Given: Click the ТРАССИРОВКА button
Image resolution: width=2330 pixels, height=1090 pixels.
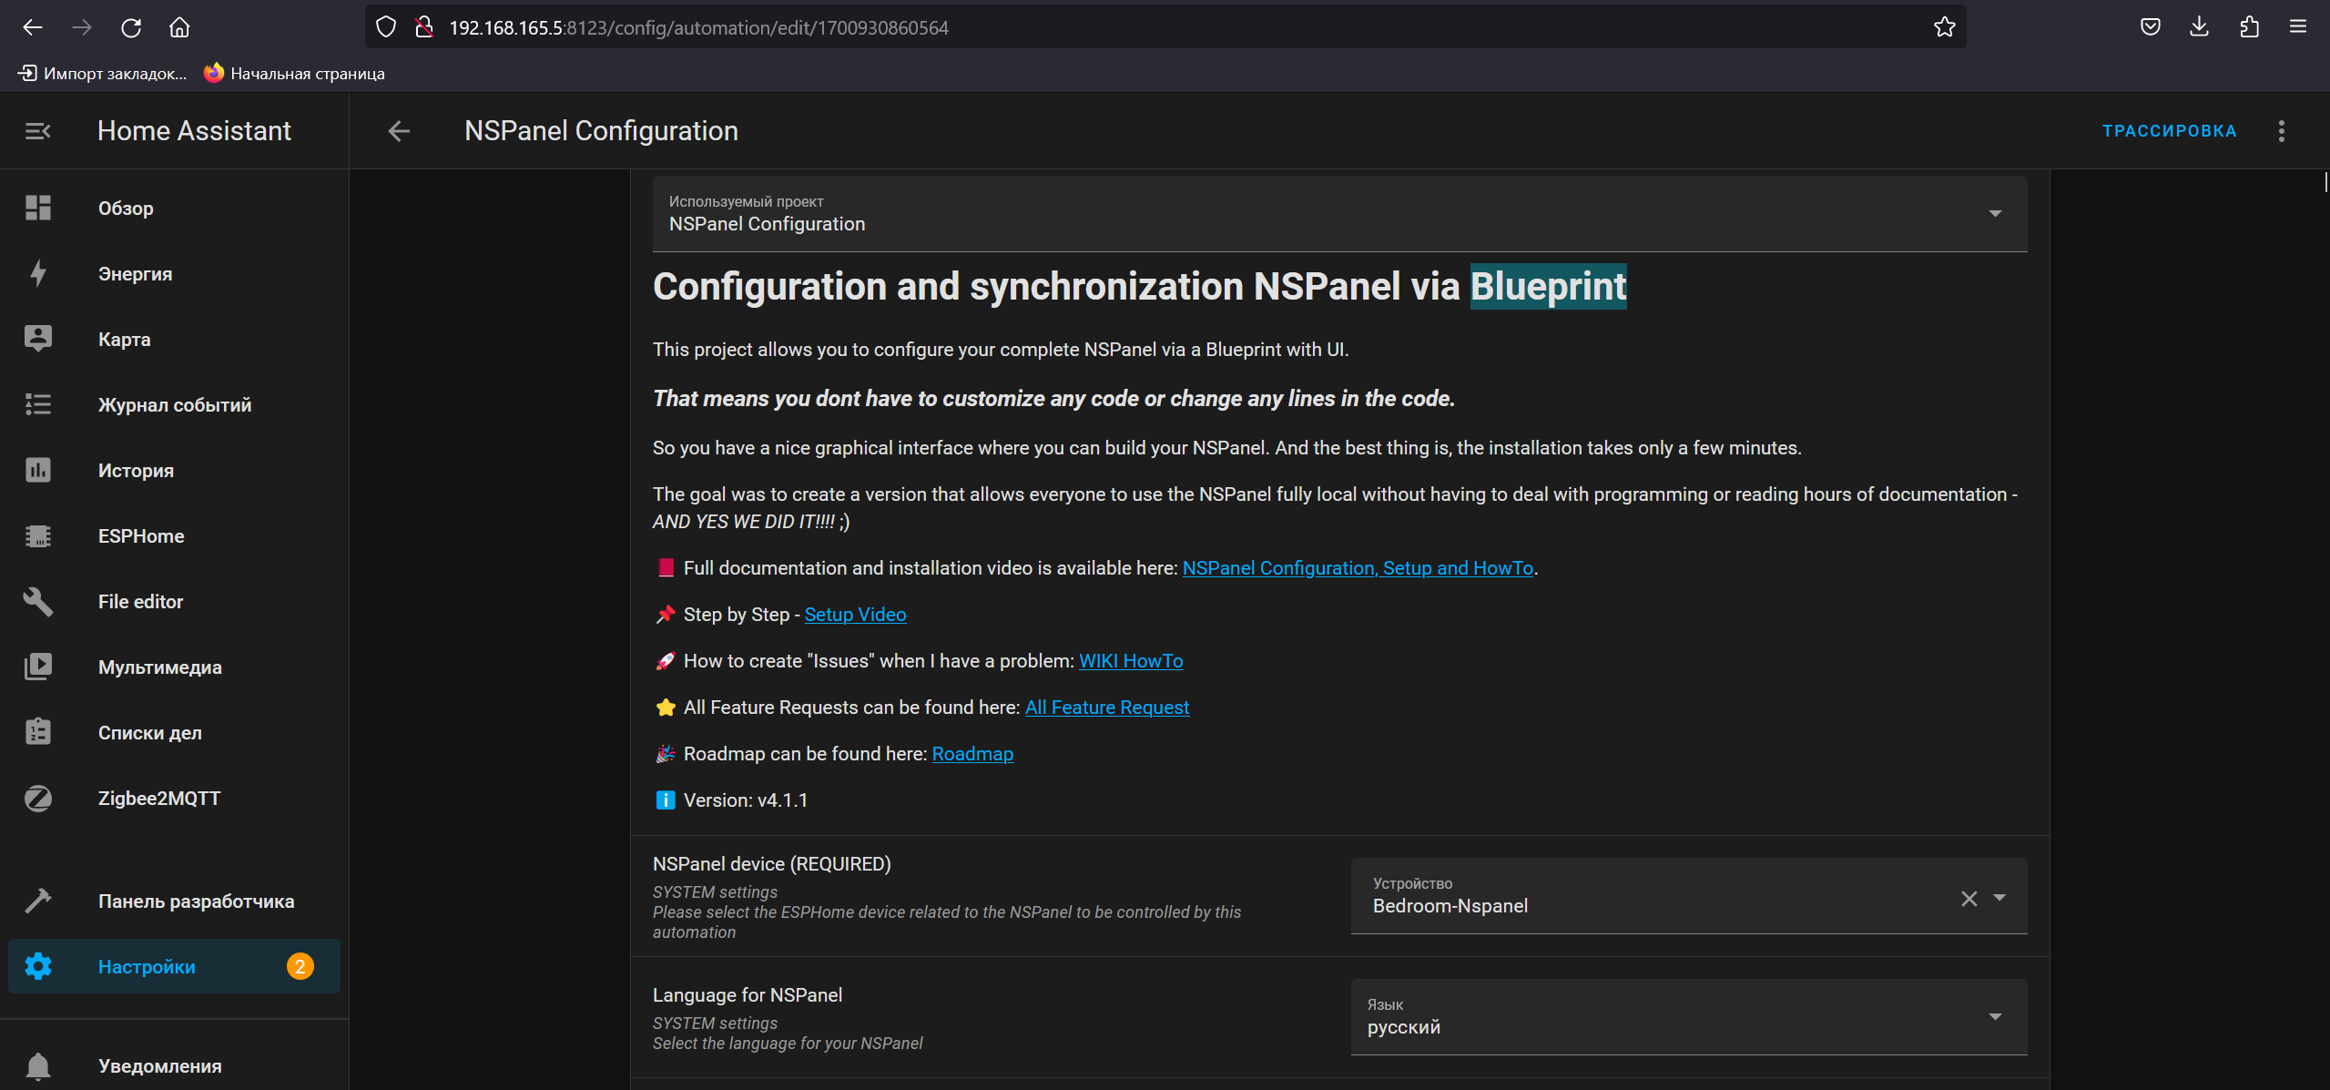Looking at the screenshot, I should [x=2170, y=131].
